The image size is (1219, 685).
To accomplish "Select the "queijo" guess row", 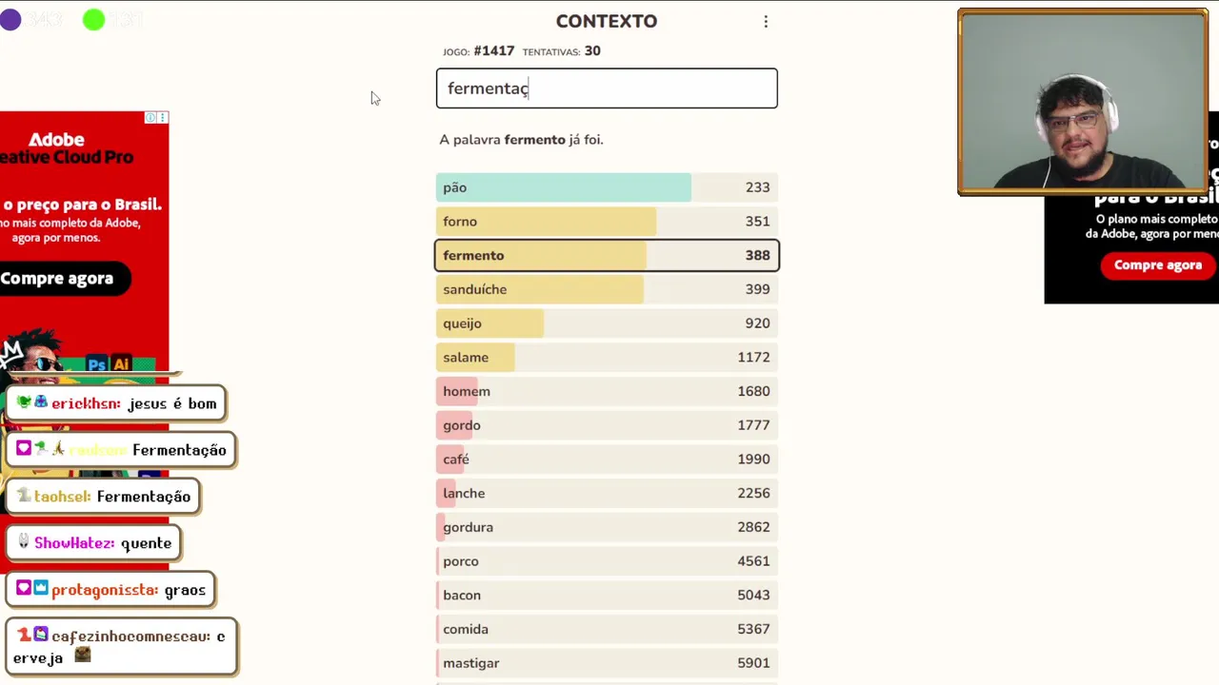I will point(607,323).
